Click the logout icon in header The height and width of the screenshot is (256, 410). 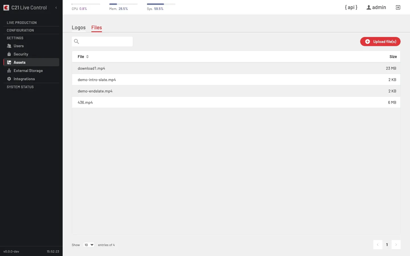(398, 7)
